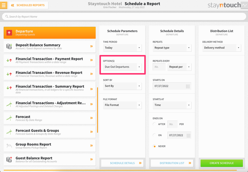Open the Due Out Departures options dropdown

122,67
